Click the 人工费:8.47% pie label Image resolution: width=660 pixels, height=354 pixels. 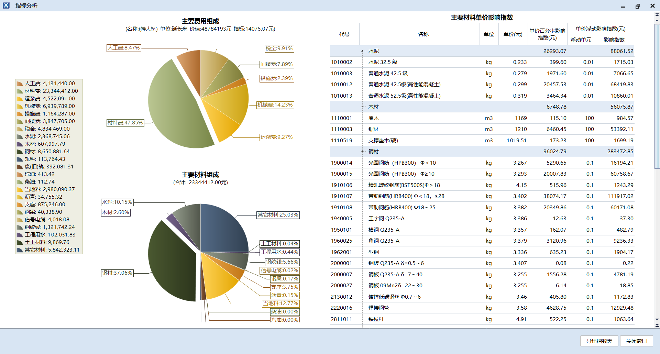[124, 48]
